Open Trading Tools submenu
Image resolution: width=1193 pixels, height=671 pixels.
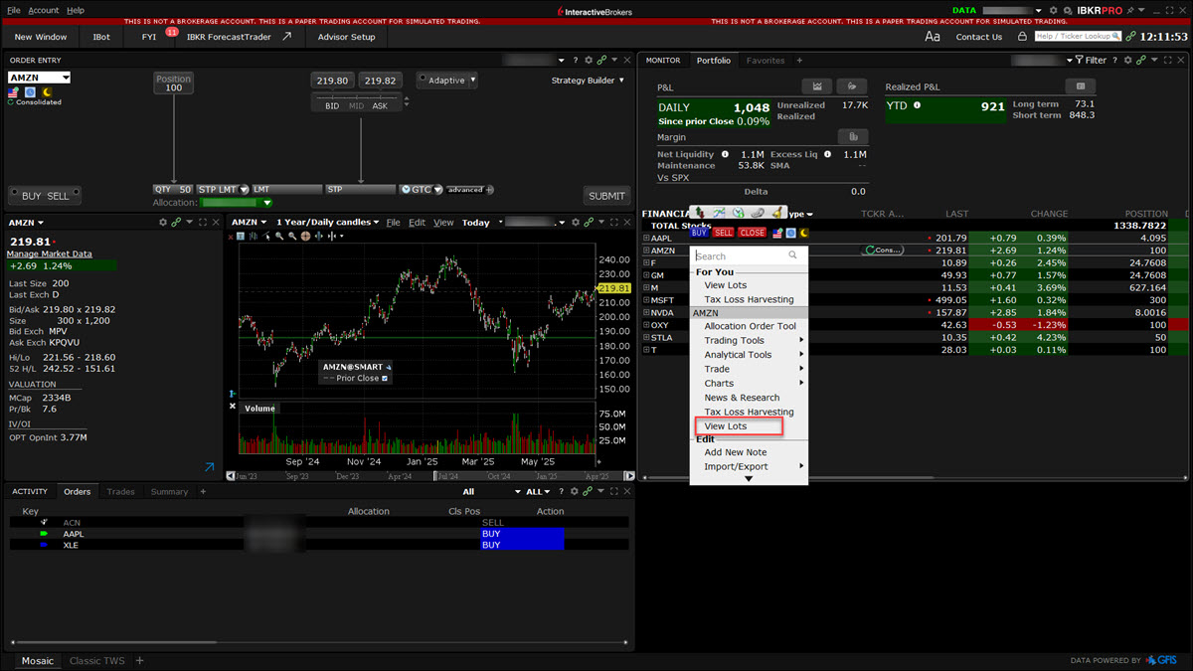point(749,340)
